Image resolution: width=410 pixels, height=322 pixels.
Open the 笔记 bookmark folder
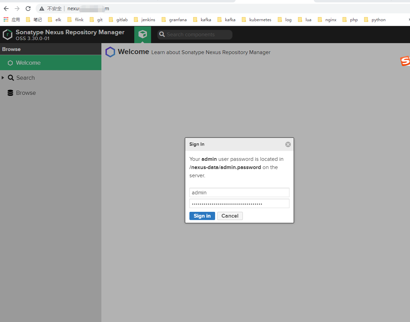34,20
